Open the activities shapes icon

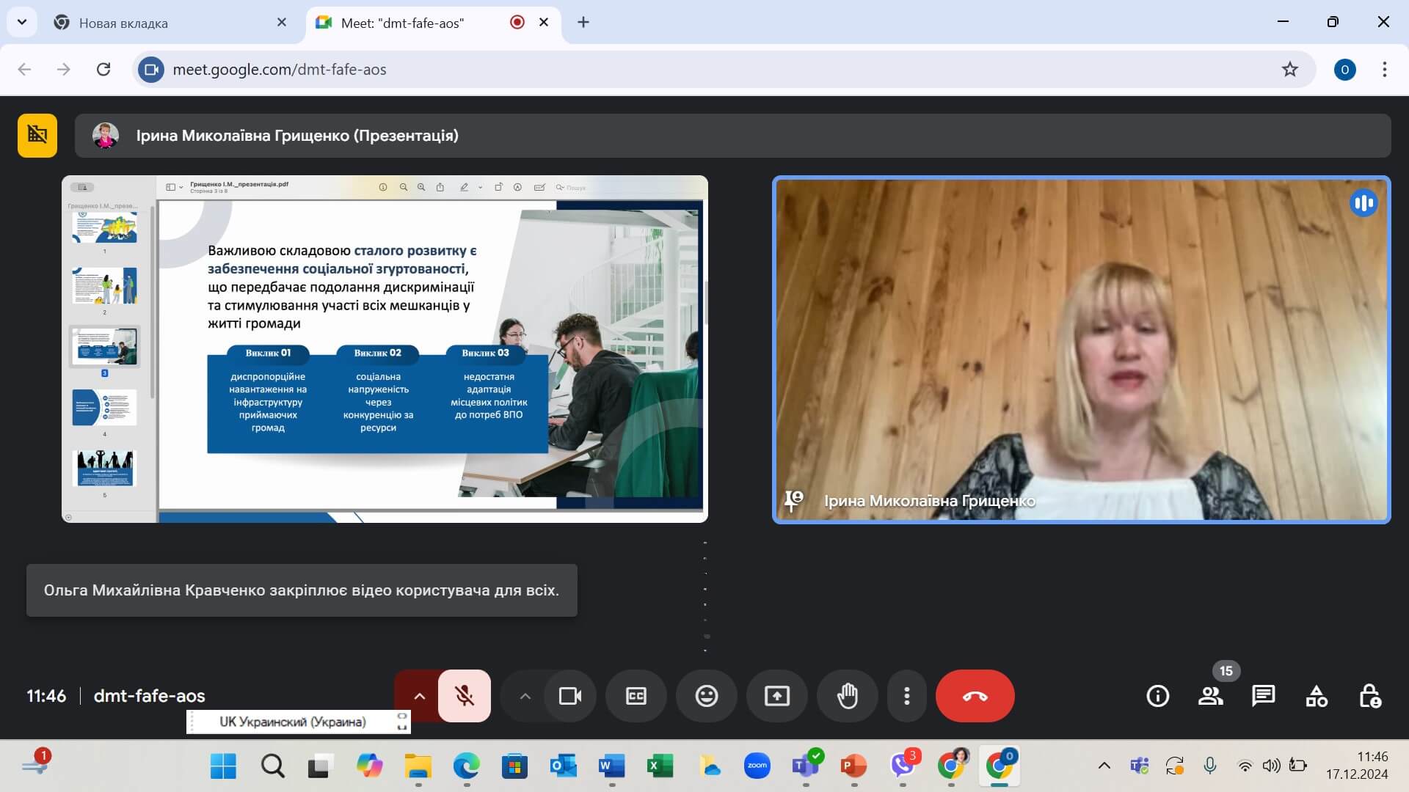pos(1316,696)
